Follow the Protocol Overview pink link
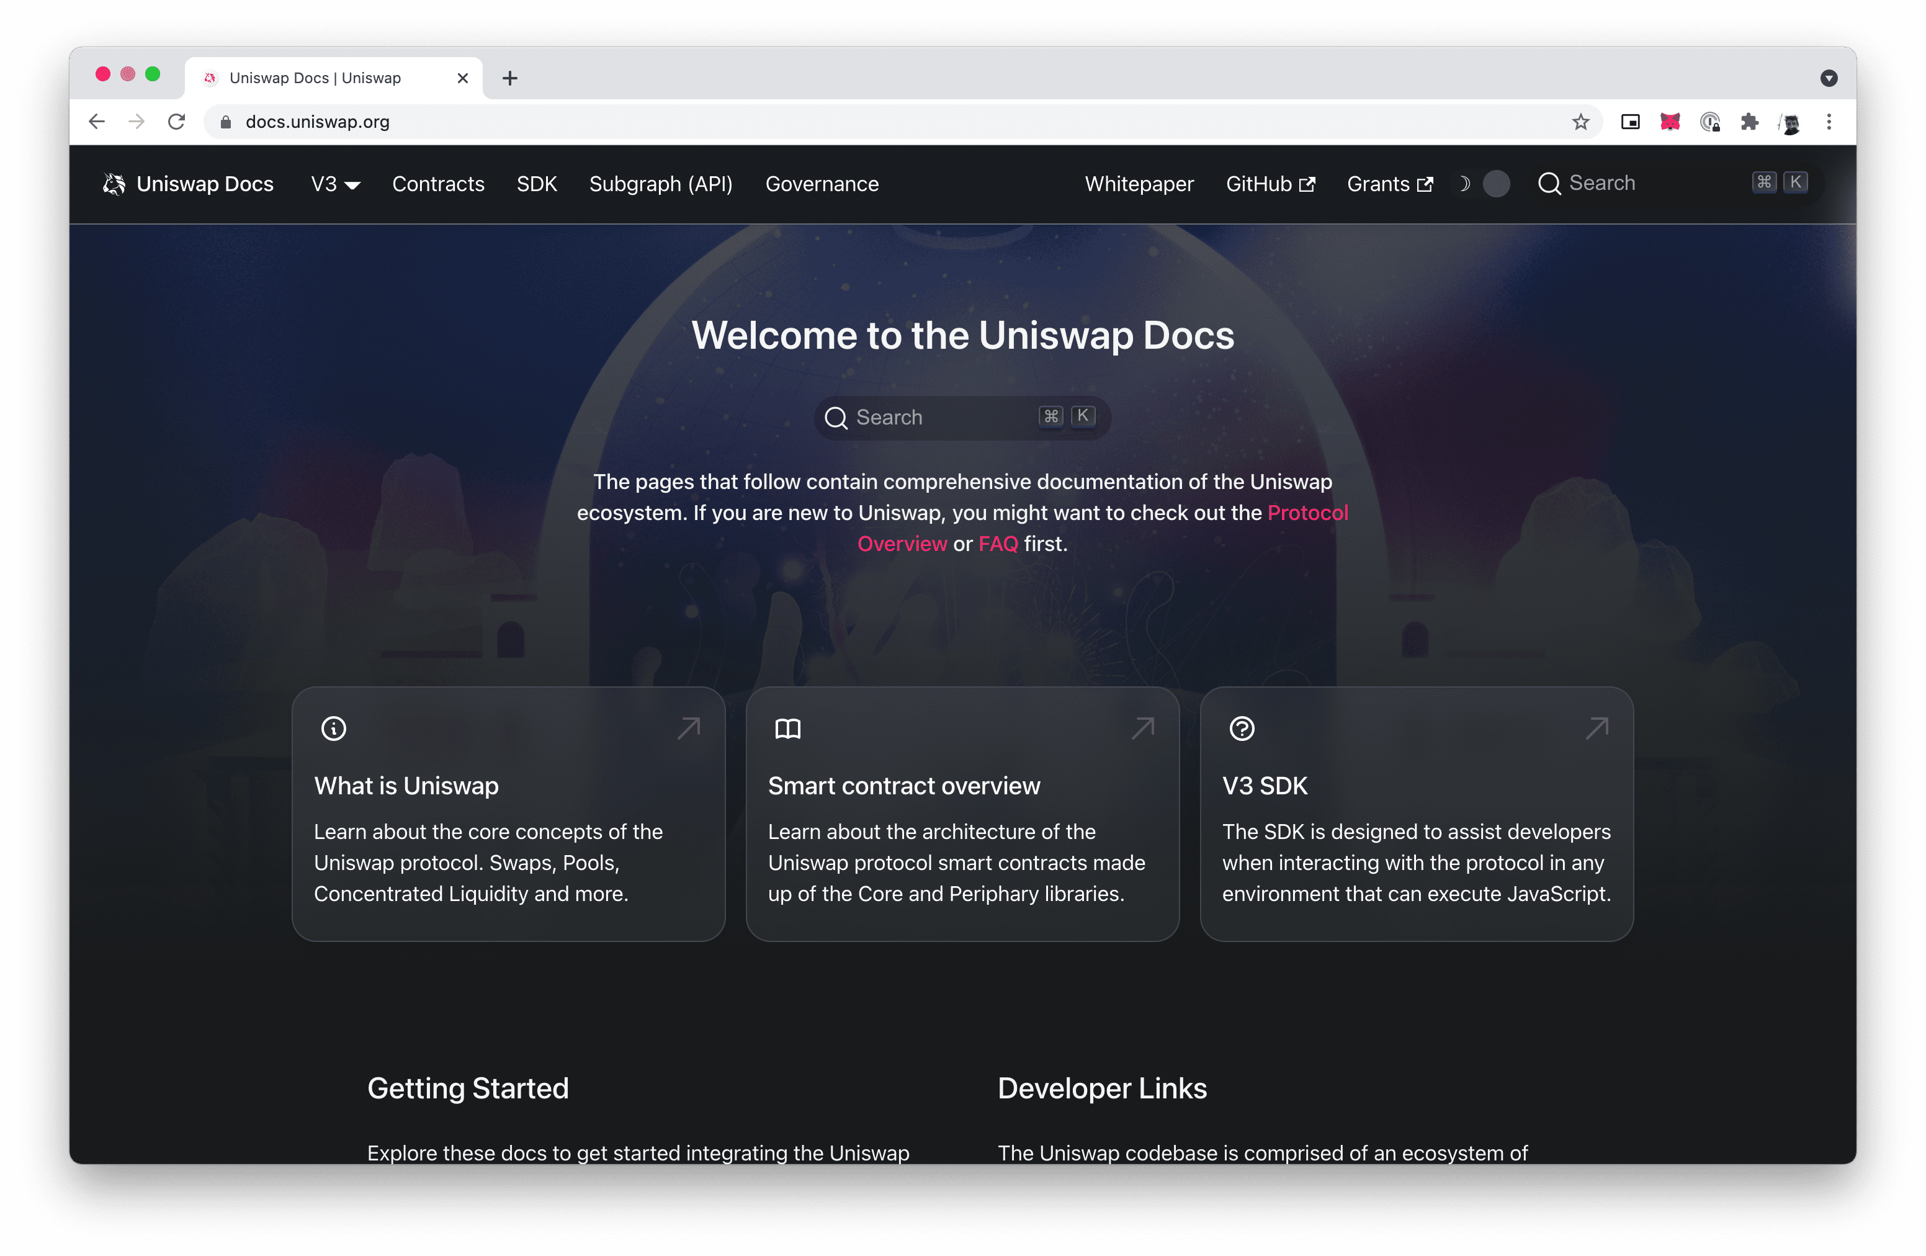1926x1256 pixels. [x=1307, y=513]
